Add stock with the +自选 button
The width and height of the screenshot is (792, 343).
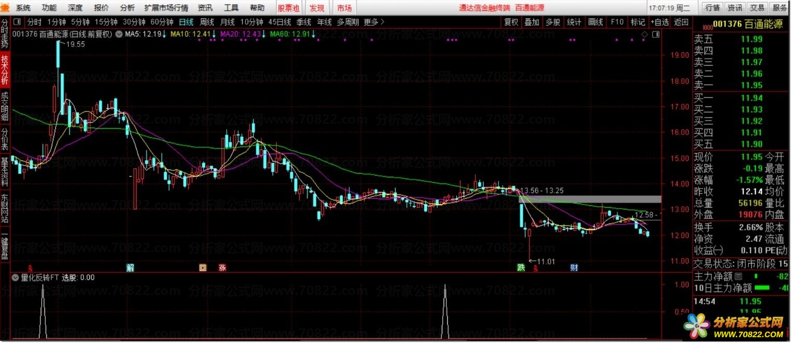tap(660, 22)
